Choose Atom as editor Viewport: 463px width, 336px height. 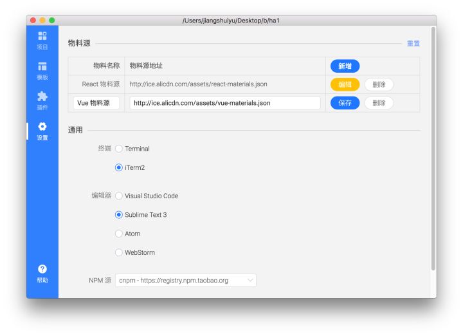[x=119, y=234]
